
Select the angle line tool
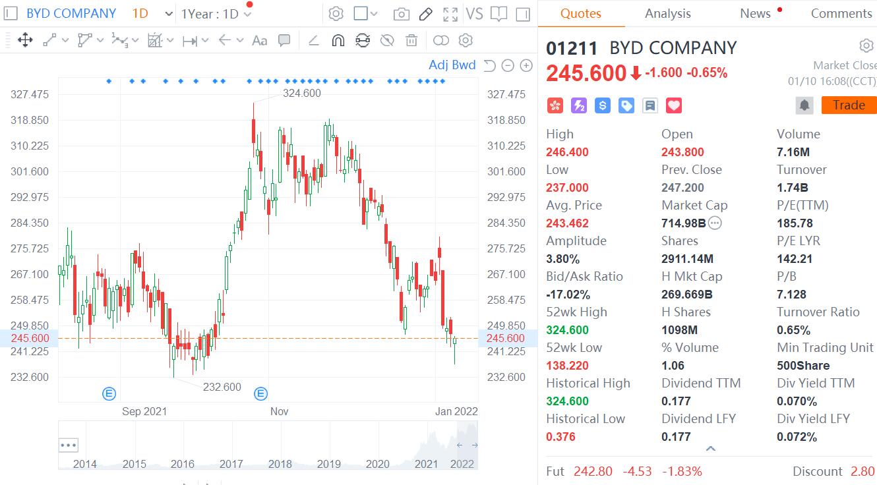coord(314,41)
